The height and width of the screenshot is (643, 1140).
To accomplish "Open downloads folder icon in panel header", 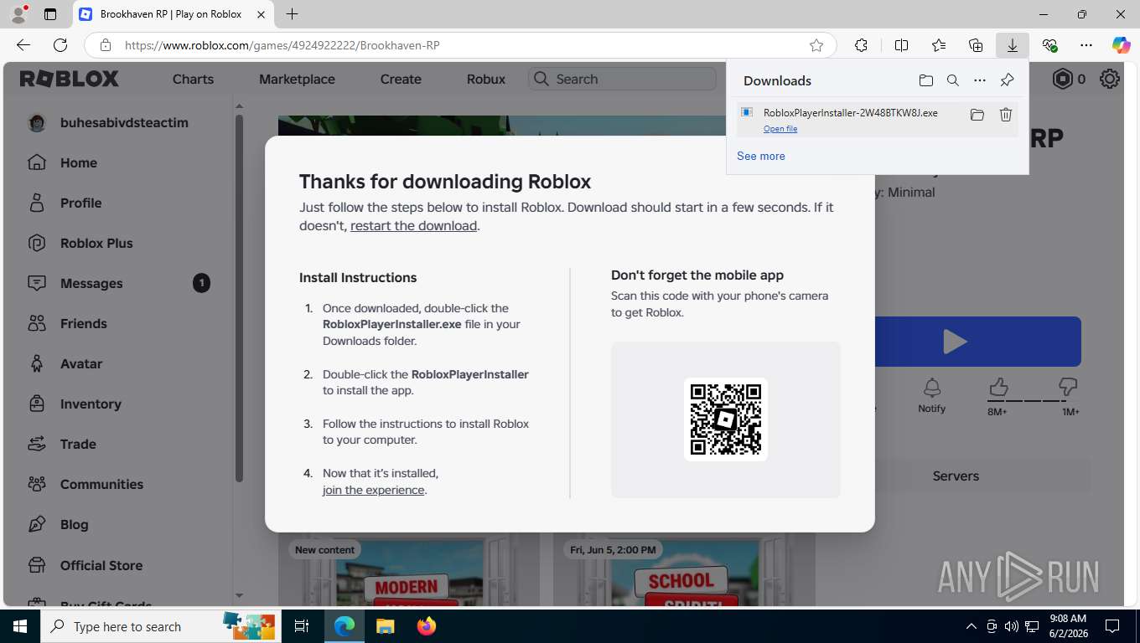I will point(926,80).
